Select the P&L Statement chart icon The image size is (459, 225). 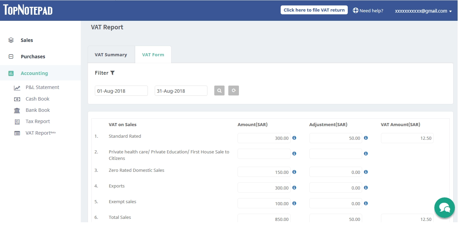tap(17, 87)
